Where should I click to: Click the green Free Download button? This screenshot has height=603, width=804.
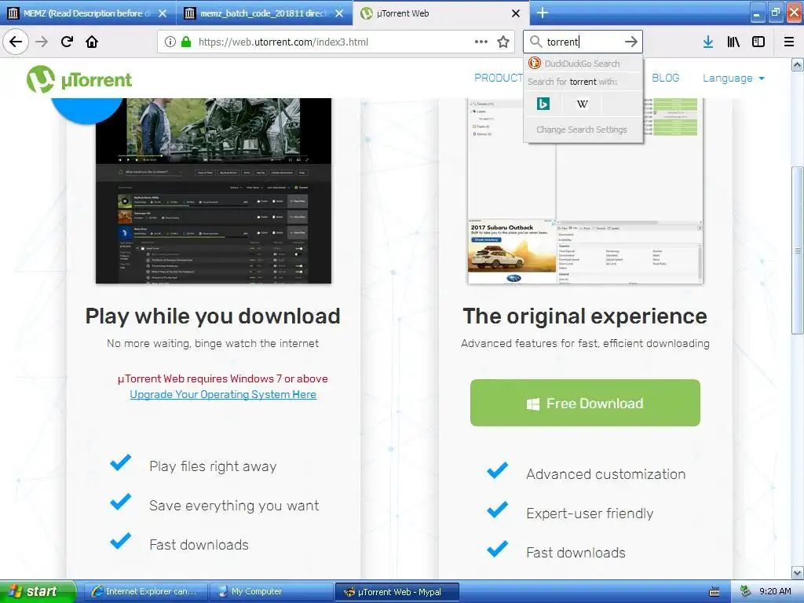click(x=585, y=403)
